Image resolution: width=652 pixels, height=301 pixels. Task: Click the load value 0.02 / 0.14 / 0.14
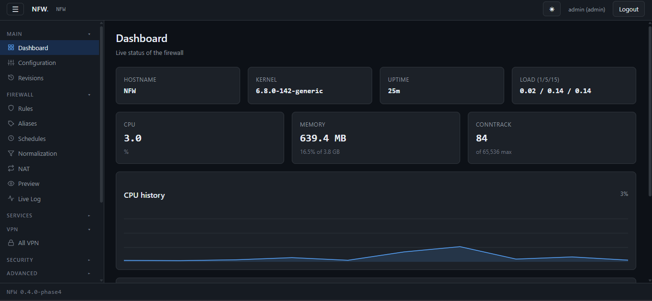click(x=555, y=91)
